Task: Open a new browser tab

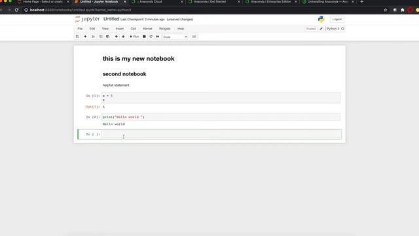Action: (x=362, y=1)
